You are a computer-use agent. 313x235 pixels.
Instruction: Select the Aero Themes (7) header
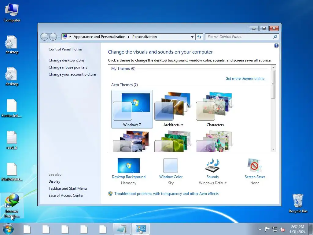click(x=124, y=85)
